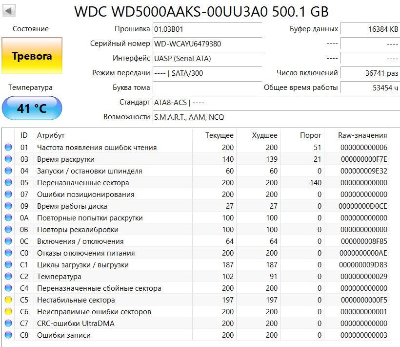Click blue status icon for CRC-ошибки UltraDMA
Image resolution: width=400 pixels, height=347 pixels.
(8, 324)
